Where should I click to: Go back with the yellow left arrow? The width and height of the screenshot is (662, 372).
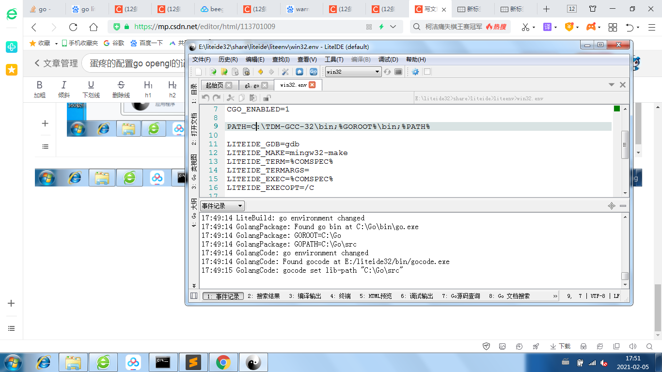261,72
